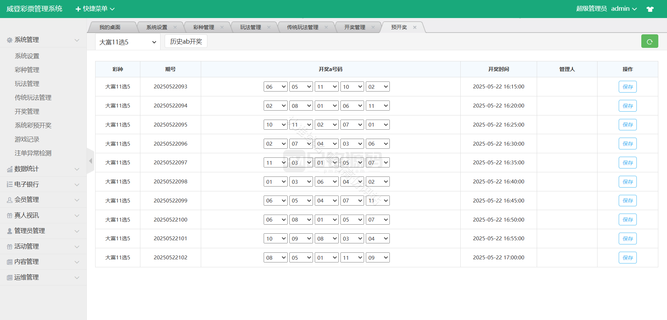Image resolution: width=667 pixels, height=320 pixels.
Task: Open the admin user dropdown menu
Action: (x=624, y=9)
